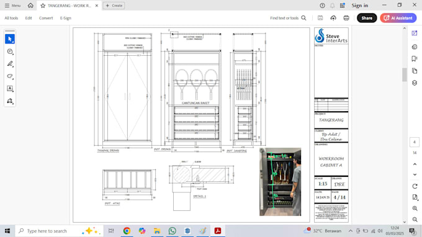The height and width of the screenshot is (237, 422).
Task: Open the Help question mark icon
Action: point(322,6)
